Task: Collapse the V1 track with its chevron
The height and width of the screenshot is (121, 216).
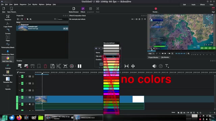Action: (20, 97)
